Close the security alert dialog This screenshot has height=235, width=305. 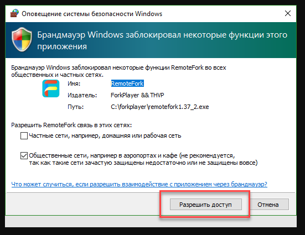coord(288,13)
